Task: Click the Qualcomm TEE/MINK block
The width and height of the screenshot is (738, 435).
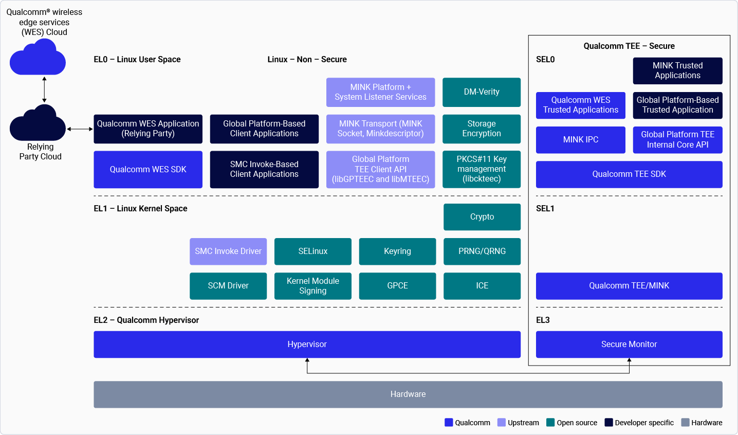Action: [629, 286]
